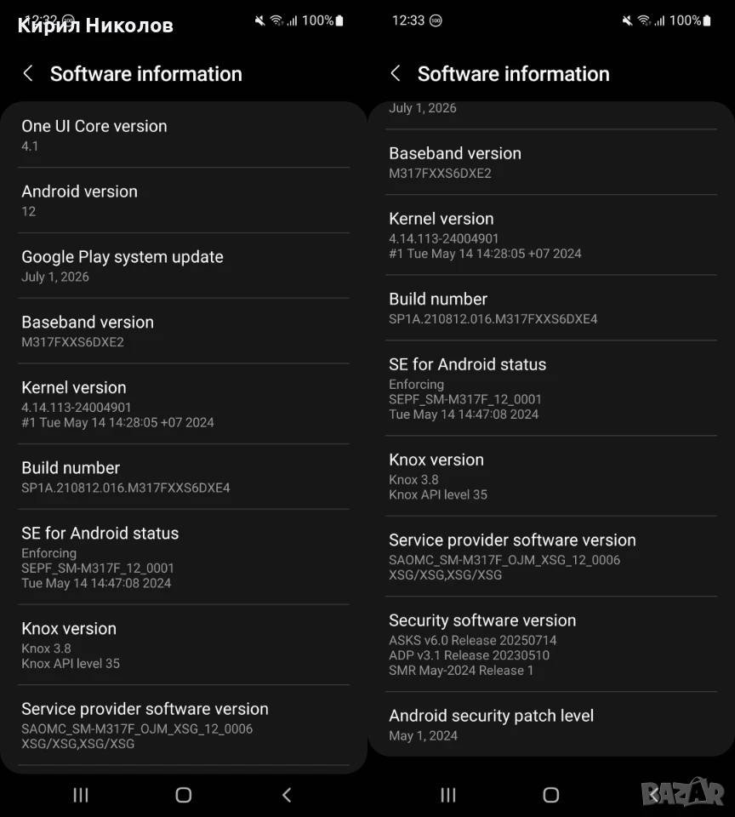735x817 pixels.
Task: Select Kernel version entry on the right screen
Action: [x=551, y=235]
